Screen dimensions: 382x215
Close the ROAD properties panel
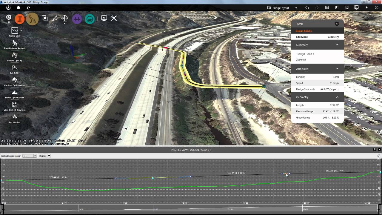[x=337, y=24]
